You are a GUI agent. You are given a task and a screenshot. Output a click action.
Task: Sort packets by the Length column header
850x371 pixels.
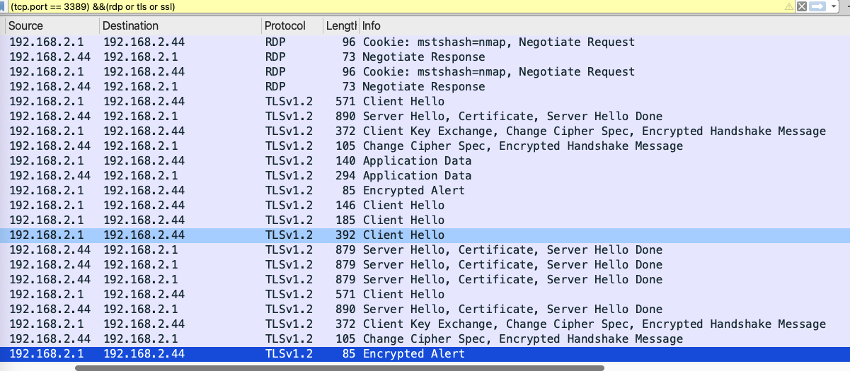[x=341, y=26]
